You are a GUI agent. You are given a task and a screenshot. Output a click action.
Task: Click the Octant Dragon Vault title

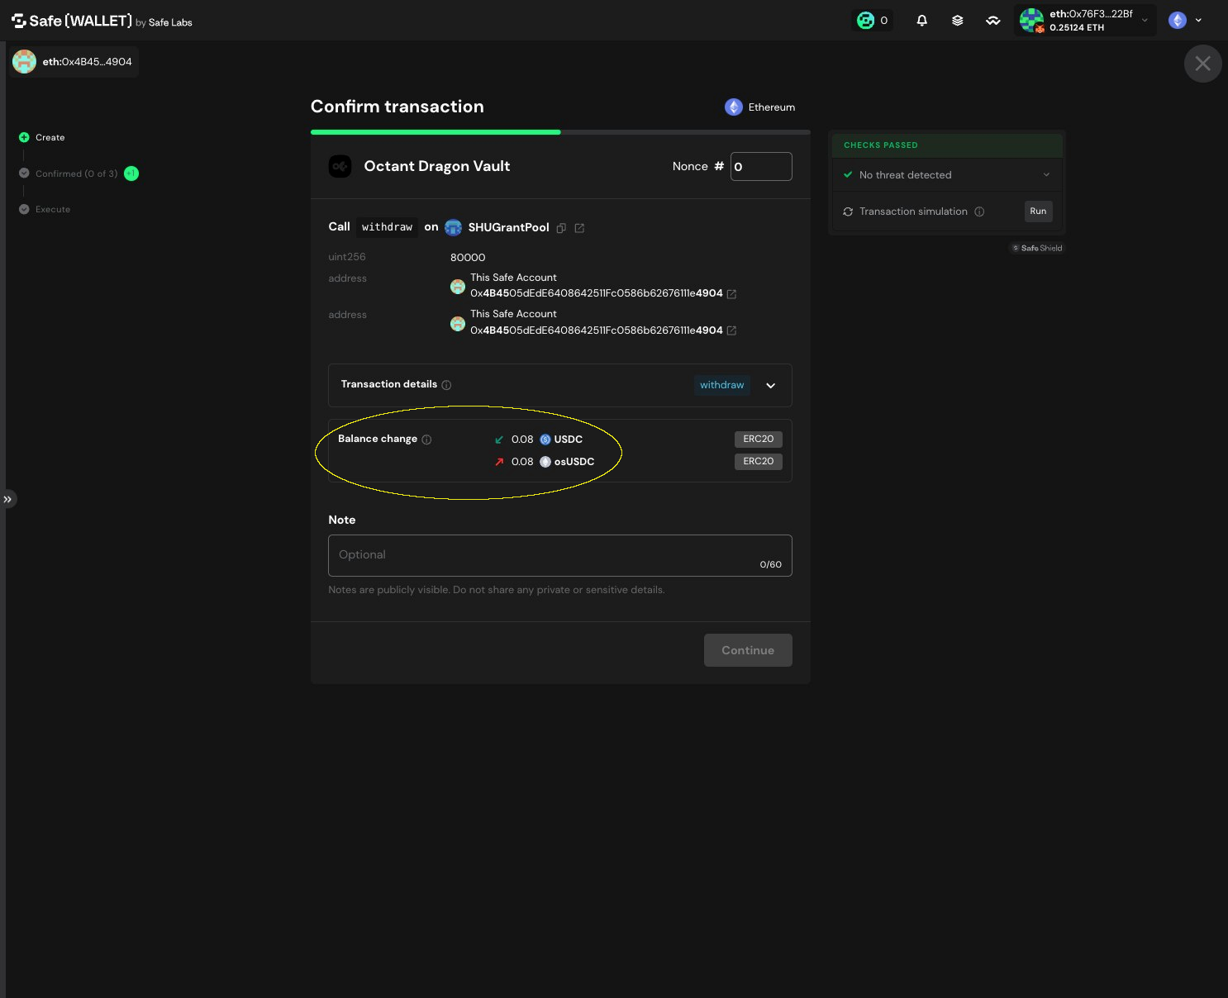pyautogui.click(x=437, y=166)
